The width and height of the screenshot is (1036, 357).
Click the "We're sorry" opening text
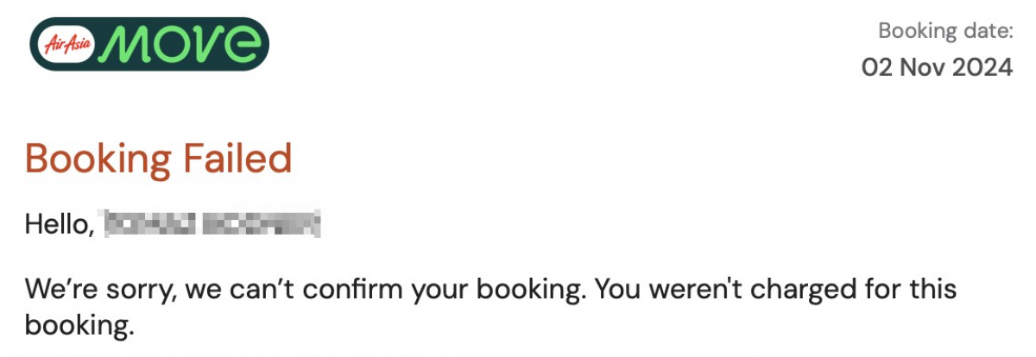[x=102, y=289]
